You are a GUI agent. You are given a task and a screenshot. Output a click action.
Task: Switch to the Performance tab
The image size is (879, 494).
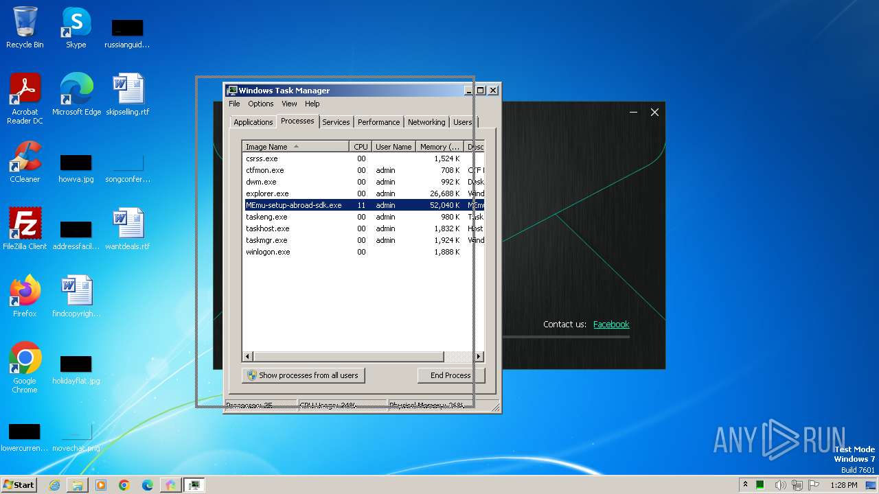coord(378,122)
